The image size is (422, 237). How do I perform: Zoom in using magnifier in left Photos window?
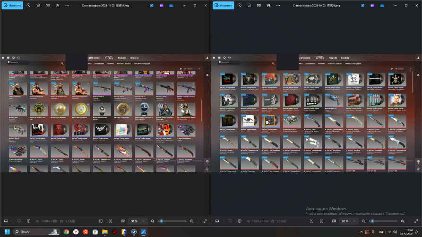[x=191, y=221]
